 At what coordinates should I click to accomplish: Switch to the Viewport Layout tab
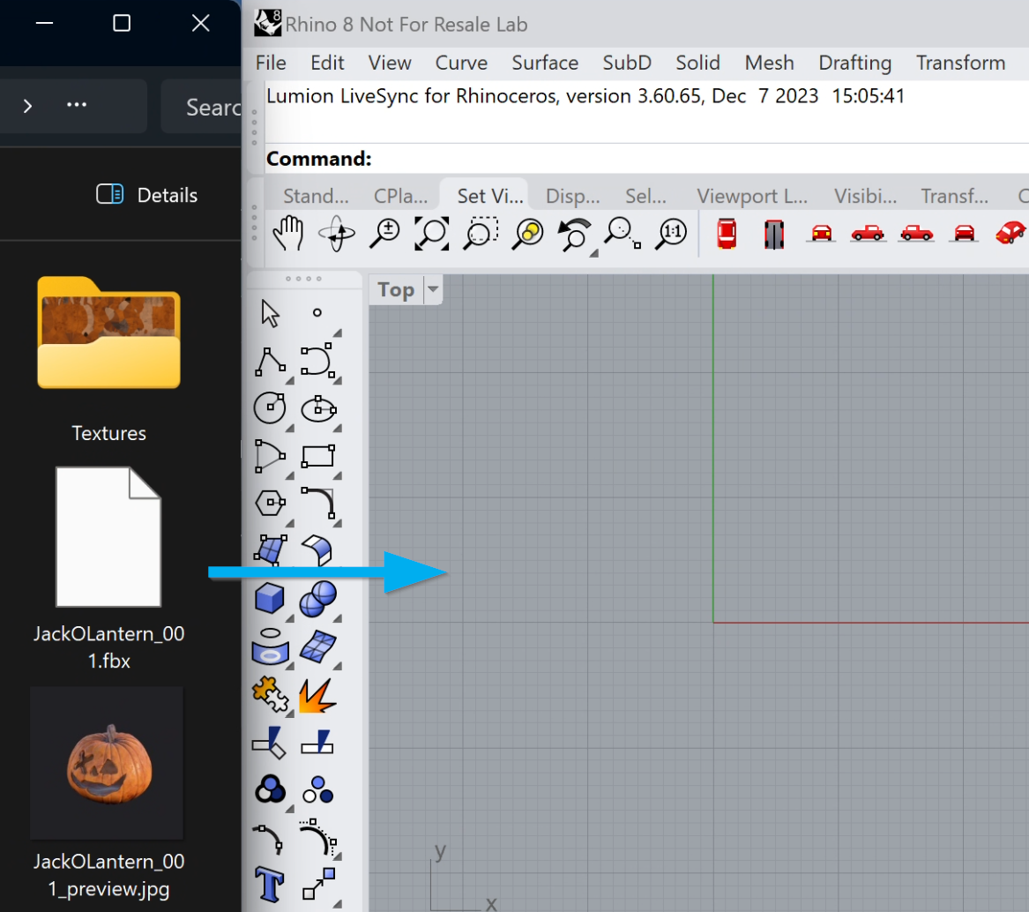coord(751,196)
